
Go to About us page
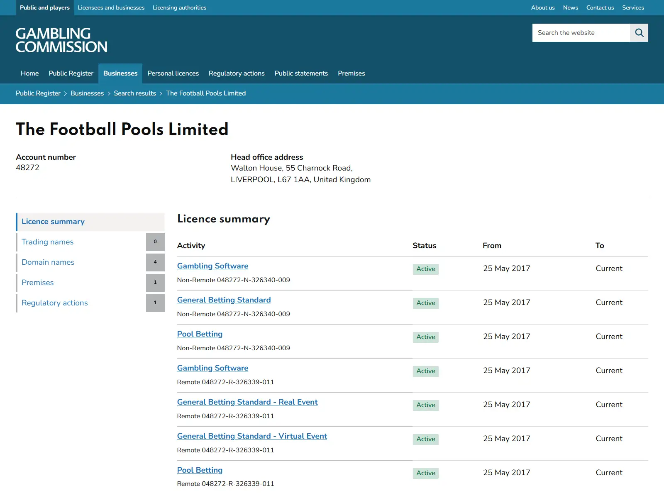tap(543, 7)
